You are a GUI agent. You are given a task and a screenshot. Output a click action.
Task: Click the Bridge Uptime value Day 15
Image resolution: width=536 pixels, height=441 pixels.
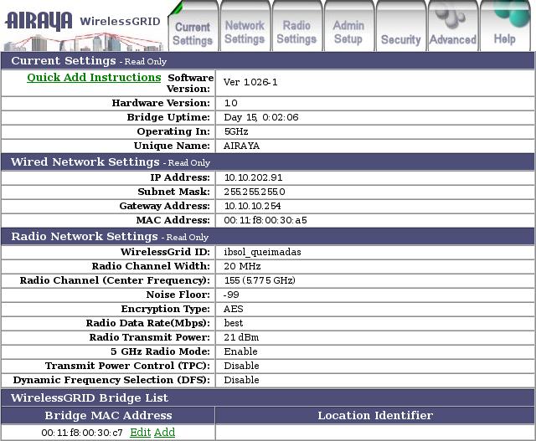click(261, 117)
